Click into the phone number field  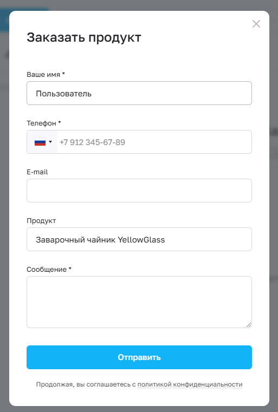154,142
